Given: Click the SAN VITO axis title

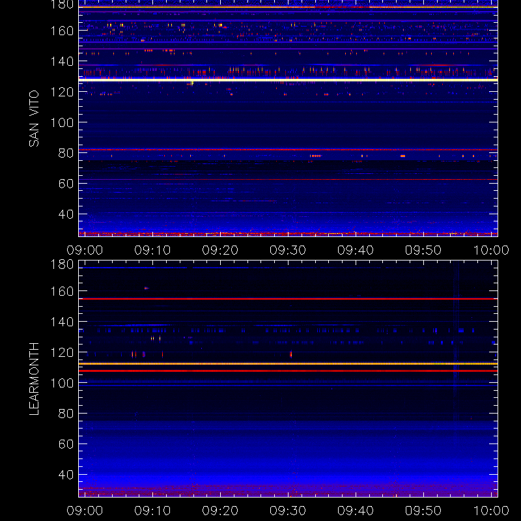Looking at the screenshot, I should pos(34,119).
